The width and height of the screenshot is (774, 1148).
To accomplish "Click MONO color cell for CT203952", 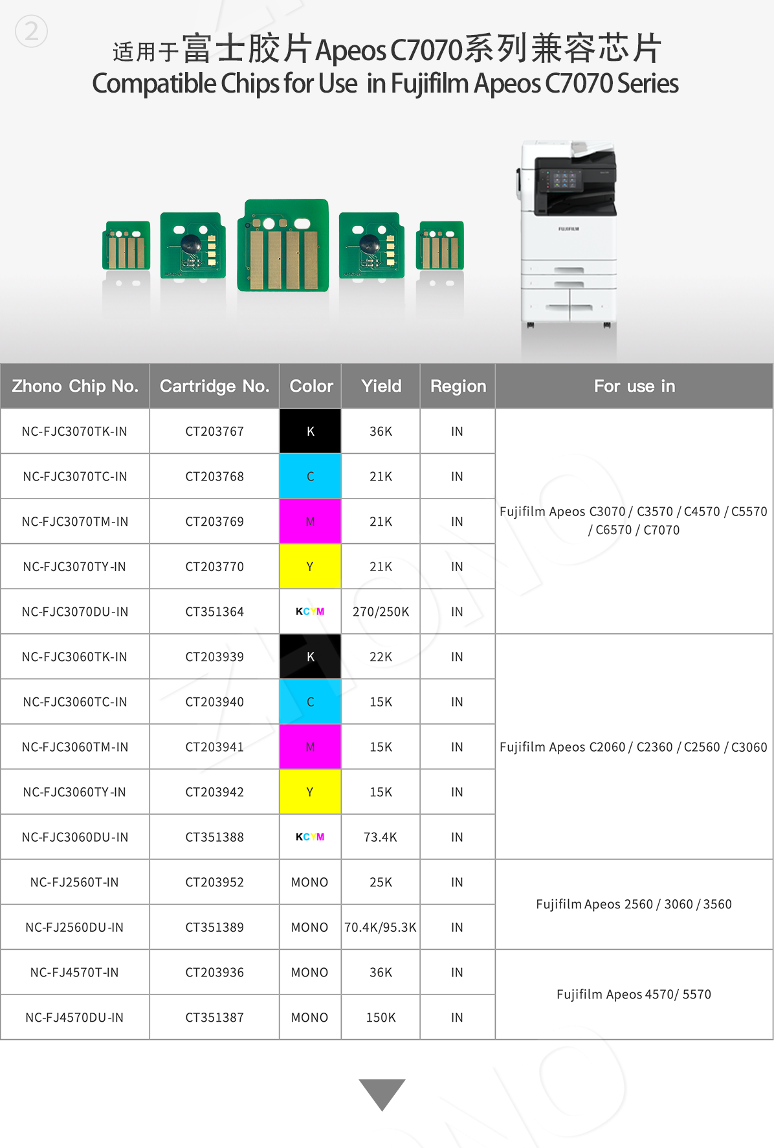I will pos(310,882).
